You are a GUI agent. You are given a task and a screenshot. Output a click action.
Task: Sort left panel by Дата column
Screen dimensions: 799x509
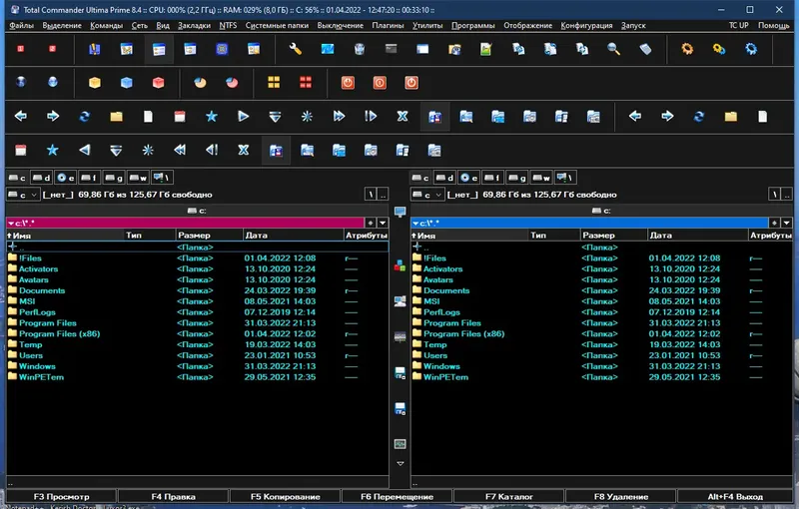point(294,236)
